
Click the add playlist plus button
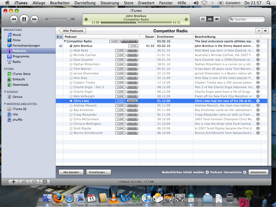13,182
